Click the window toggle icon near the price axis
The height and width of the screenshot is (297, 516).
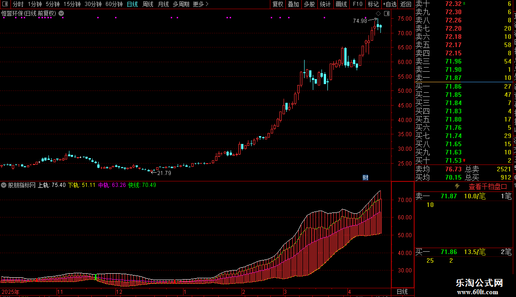[387, 14]
